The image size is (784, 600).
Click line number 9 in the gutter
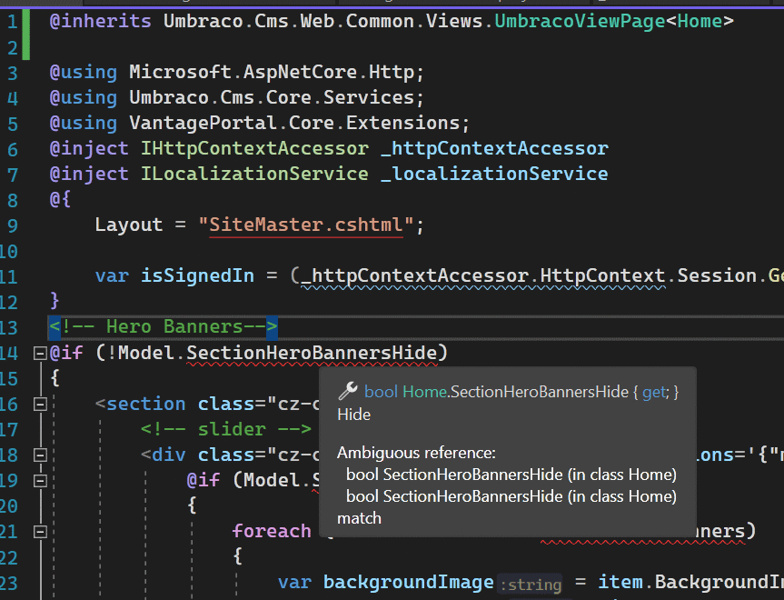pos(12,225)
